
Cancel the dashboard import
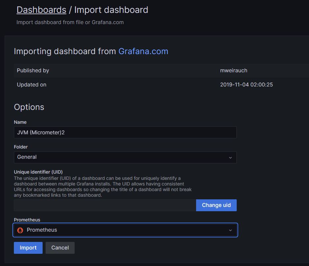point(60,248)
